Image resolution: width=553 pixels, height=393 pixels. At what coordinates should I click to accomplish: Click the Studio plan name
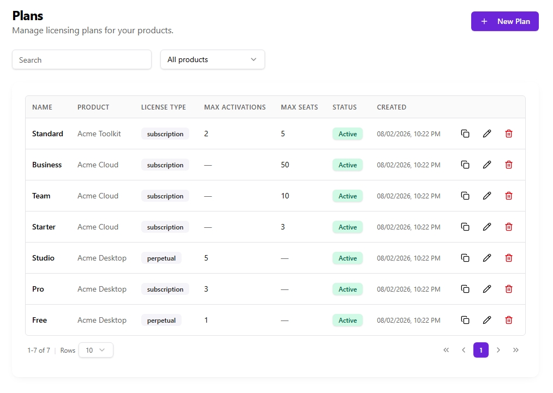[x=44, y=258]
